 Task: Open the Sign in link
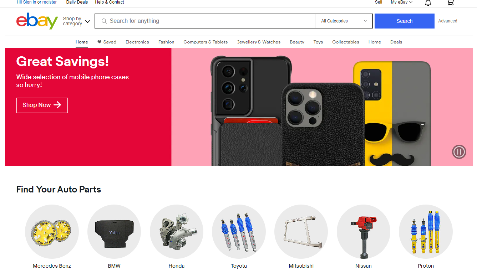(30, 2)
